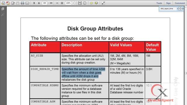The image size is (187, 105).
Task: Click the Read Mode expand icon
Action: point(103,3)
